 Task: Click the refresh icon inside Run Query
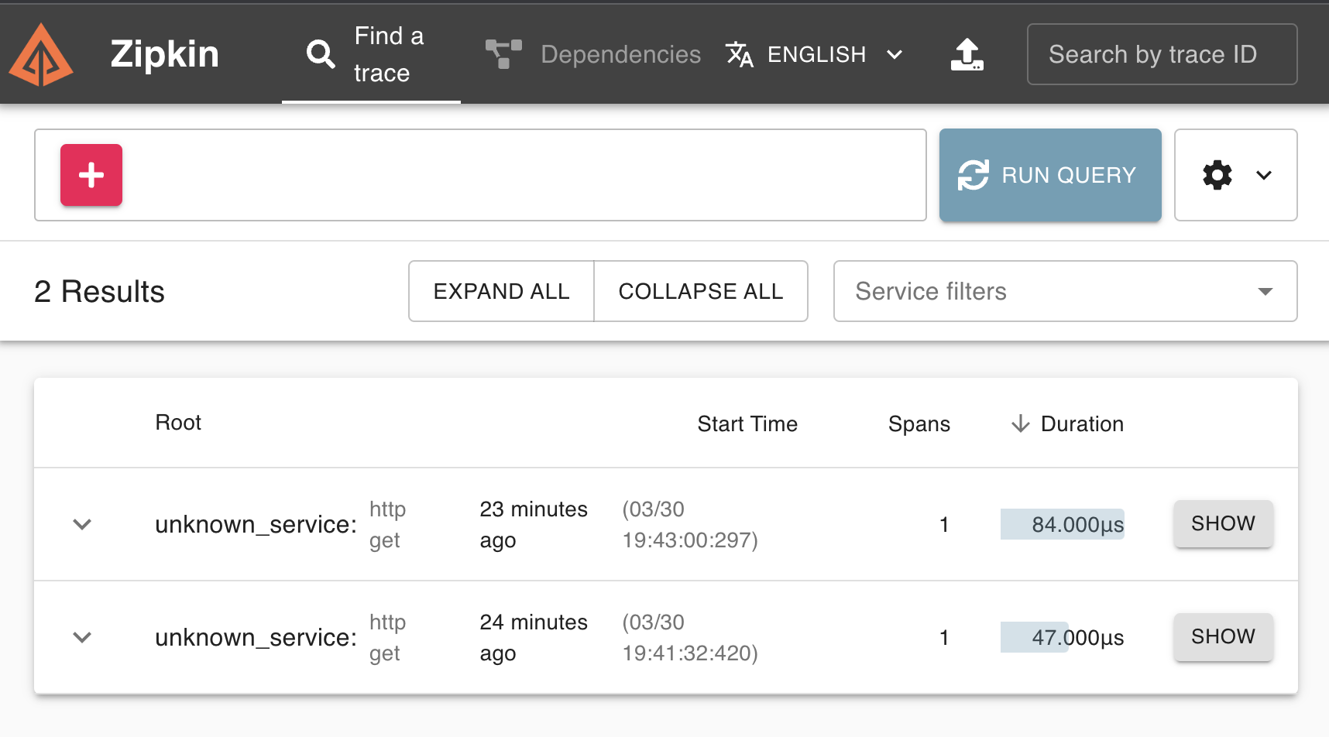tap(975, 175)
